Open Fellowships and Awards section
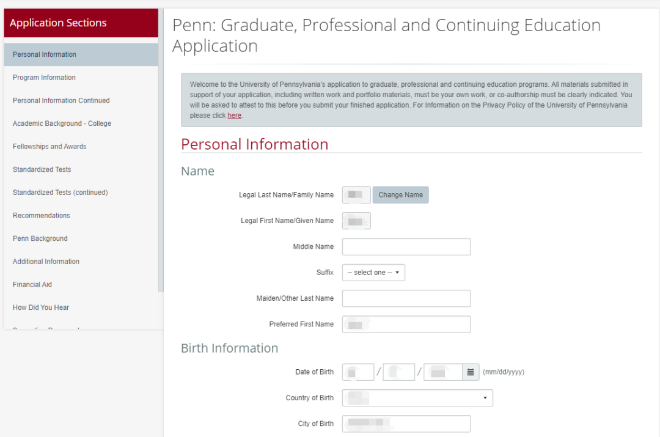This screenshot has width=660, height=437. click(x=50, y=147)
